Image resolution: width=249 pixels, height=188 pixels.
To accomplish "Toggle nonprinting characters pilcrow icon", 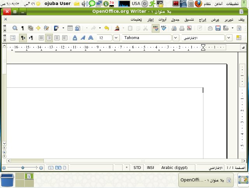I will [x=23, y=28].
